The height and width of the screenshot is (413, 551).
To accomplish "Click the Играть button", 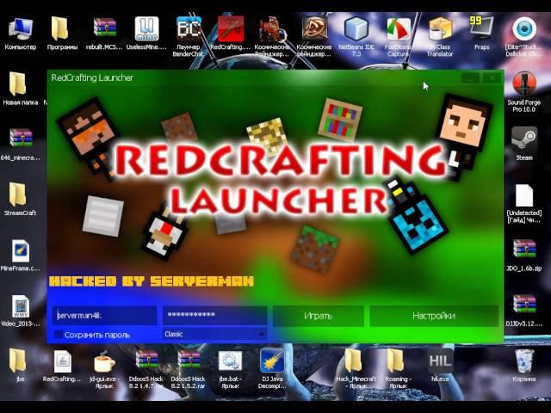I will click(x=318, y=316).
